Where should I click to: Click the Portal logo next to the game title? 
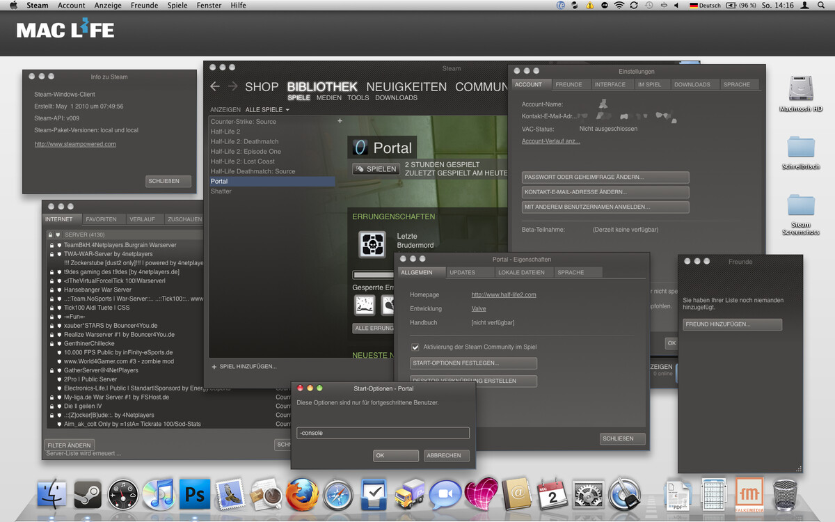point(359,148)
